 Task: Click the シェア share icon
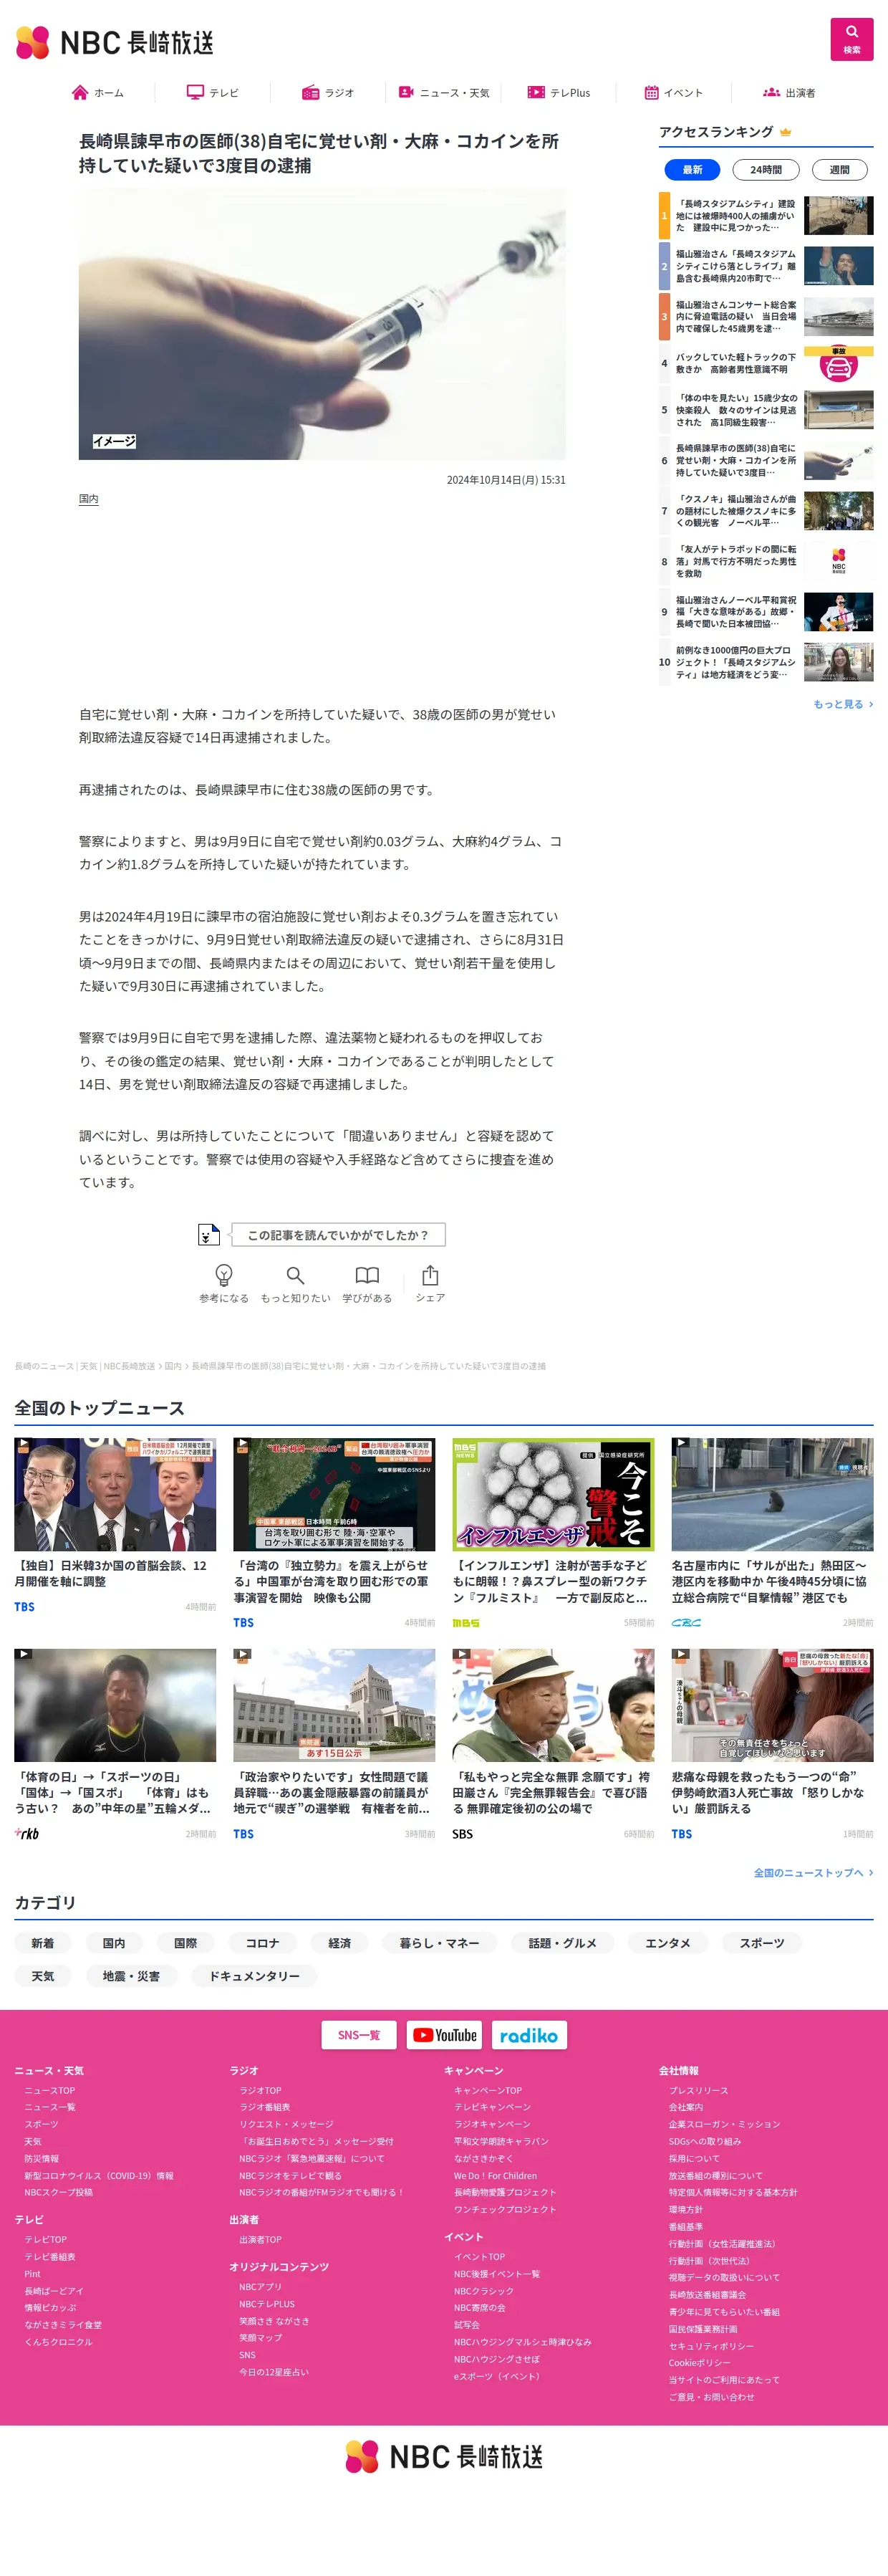(x=430, y=1283)
